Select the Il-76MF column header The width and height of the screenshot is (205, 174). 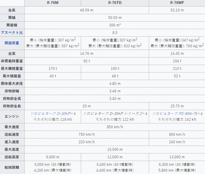[x=177, y=3]
